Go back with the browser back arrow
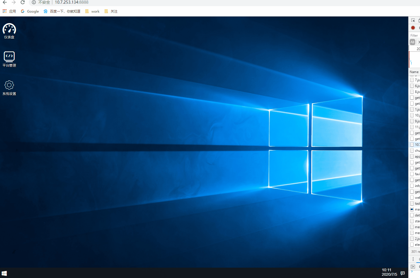Screen dimensions: 420x278 coord(5,3)
